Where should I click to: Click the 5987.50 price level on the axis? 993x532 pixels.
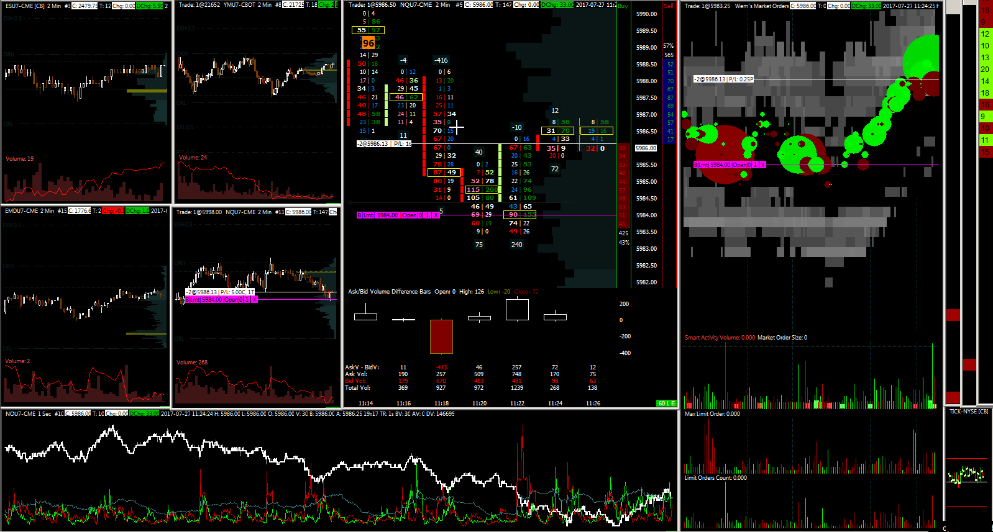point(646,98)
